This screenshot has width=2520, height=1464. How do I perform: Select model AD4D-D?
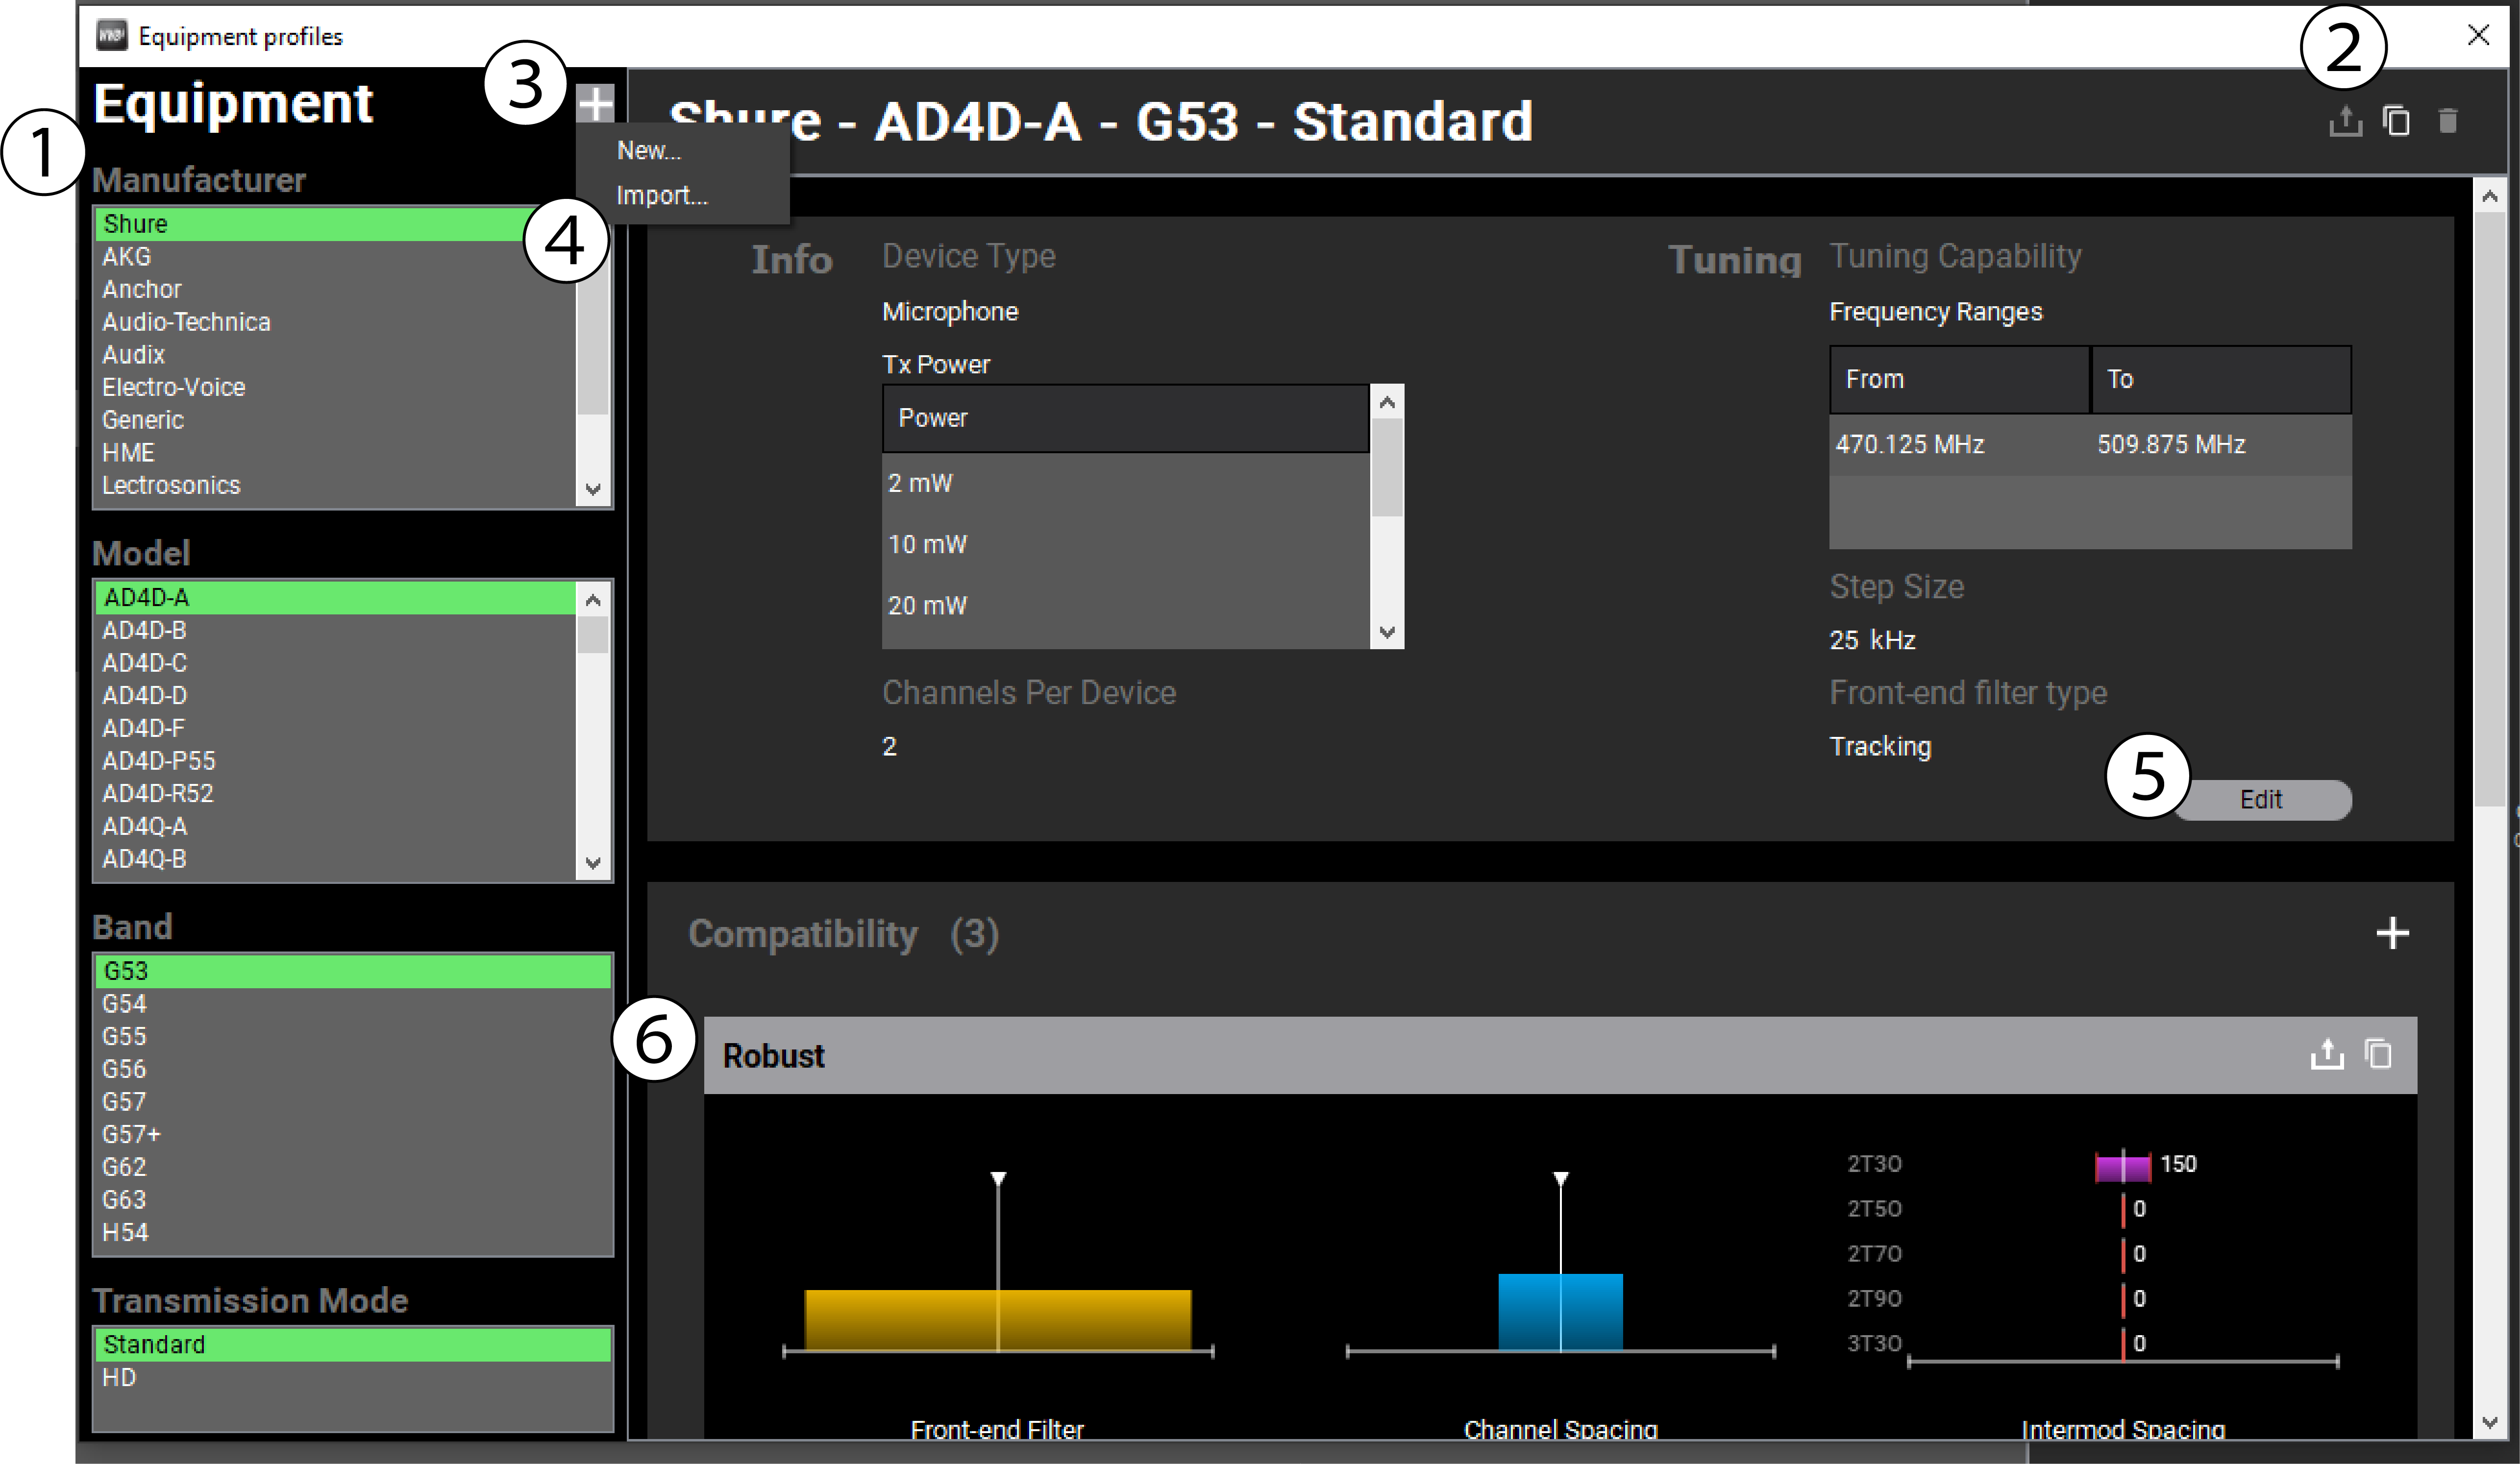point(335,696)
